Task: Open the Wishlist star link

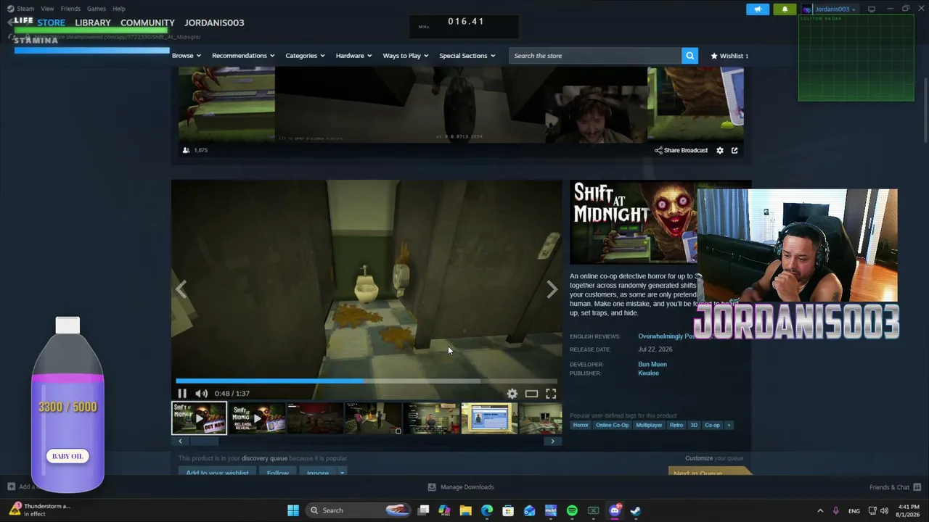Action: coord(729,56)
